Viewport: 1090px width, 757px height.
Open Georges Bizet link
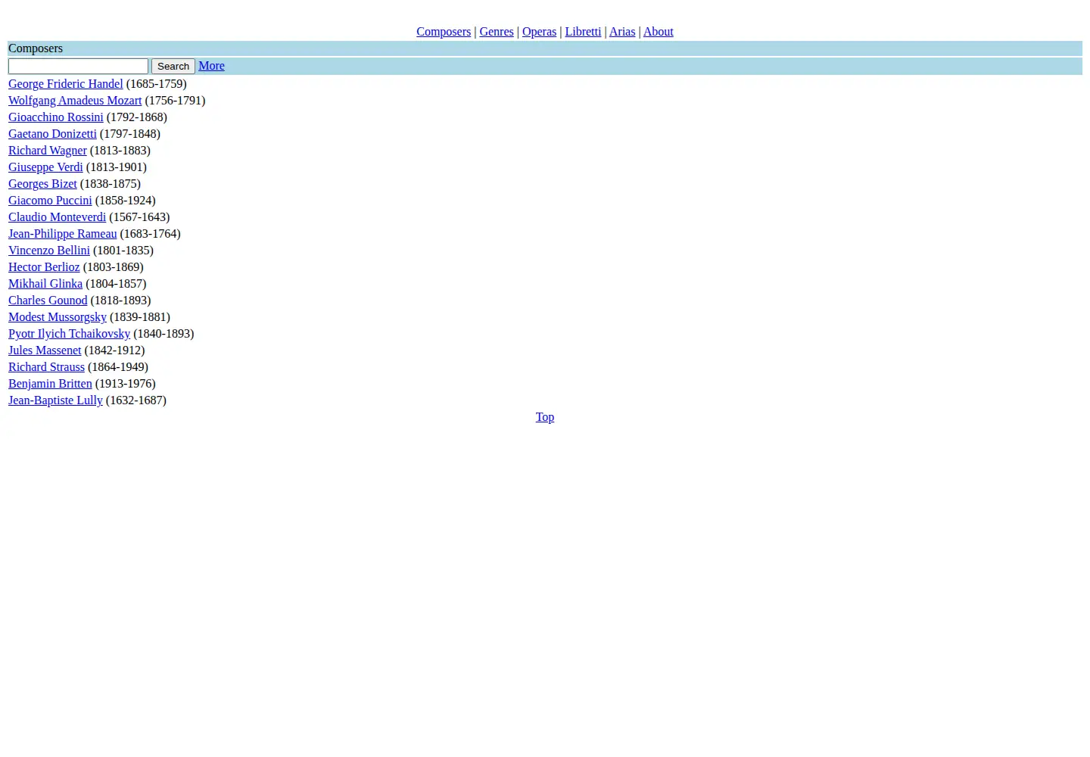tap(42, 184)
